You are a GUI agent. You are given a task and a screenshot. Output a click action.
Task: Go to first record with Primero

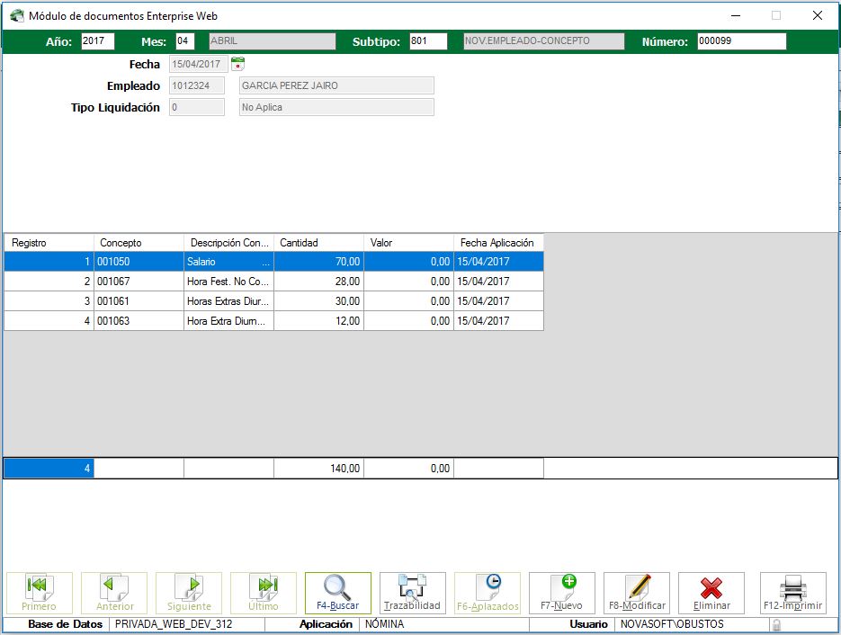pos(39,593)
